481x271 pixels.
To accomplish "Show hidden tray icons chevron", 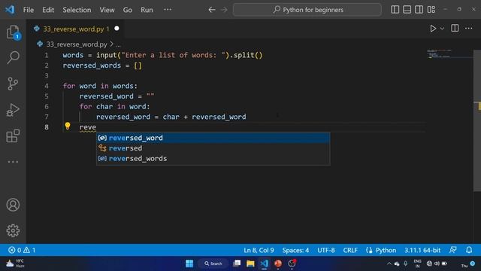I will click(389, 263).
